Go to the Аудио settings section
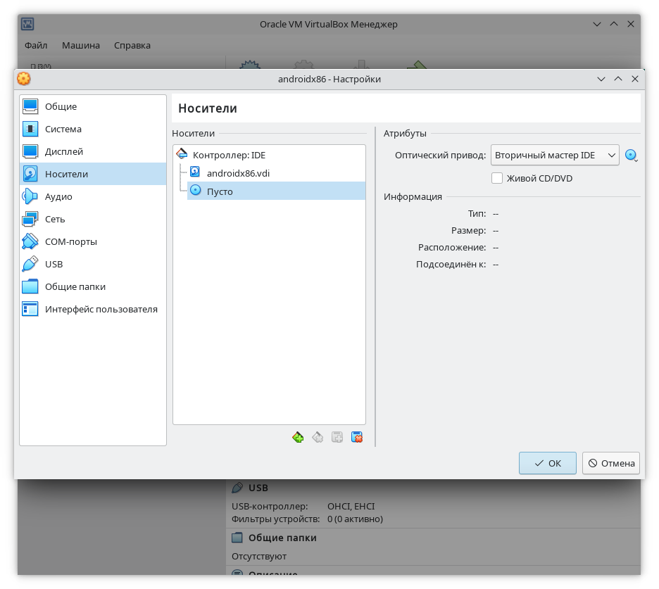This screenshot has width=659, height=589. (58, 196)
